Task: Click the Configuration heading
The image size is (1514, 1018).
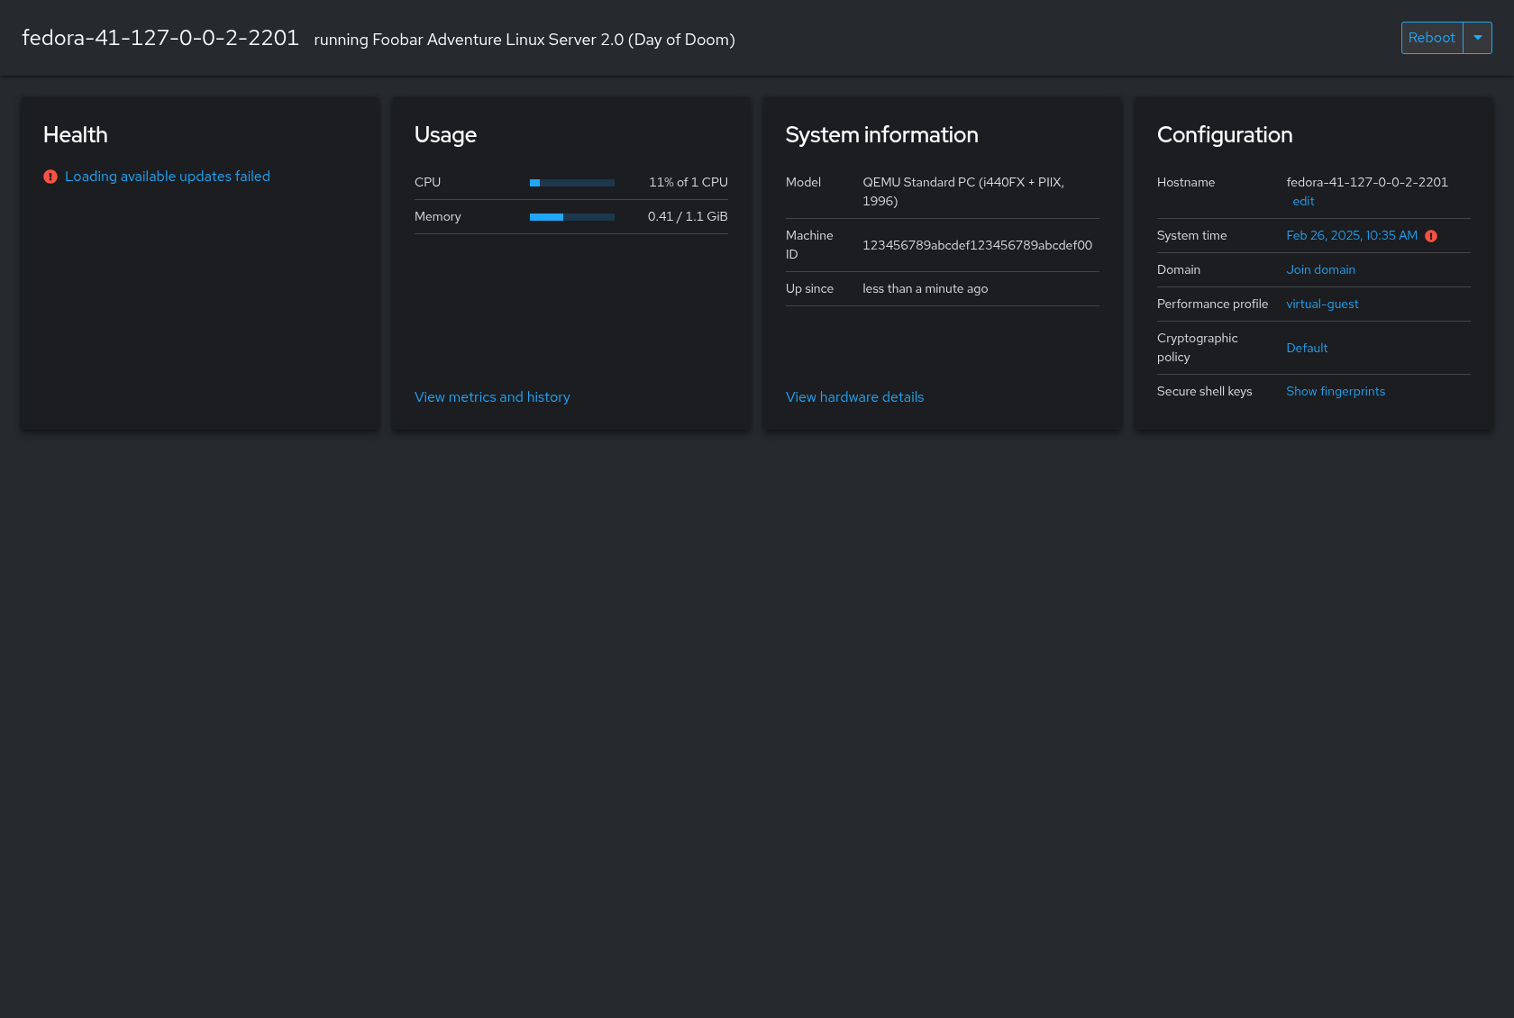Action: pyautogui.click(x=1225, y=135)
